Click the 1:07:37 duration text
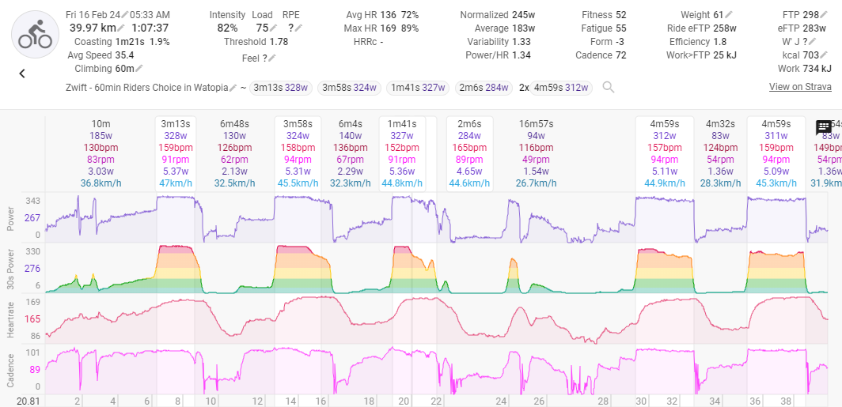Viewport: 842px width, 407px height. tap(150, 28)
